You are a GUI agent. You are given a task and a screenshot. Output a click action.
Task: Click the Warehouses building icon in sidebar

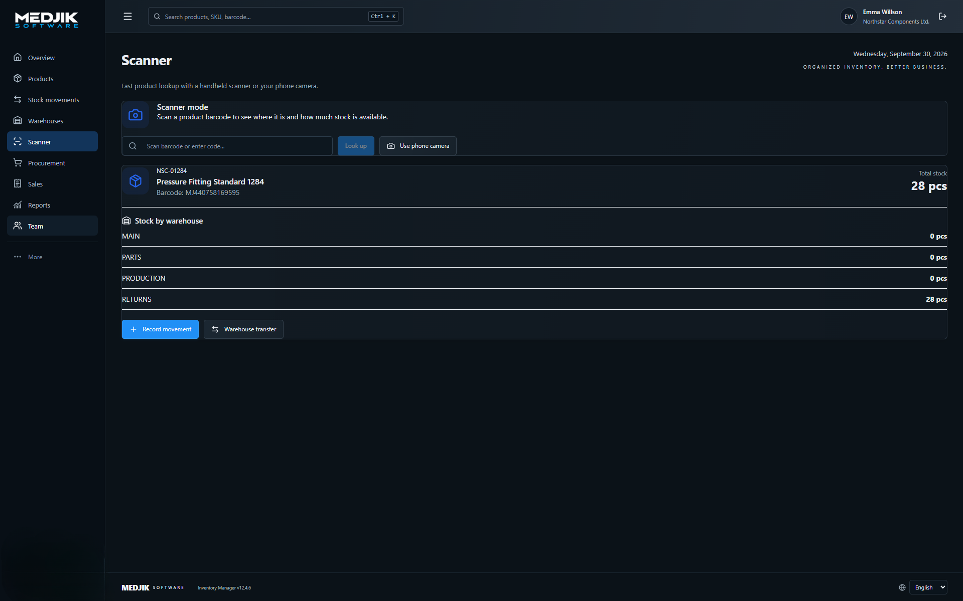[x=18, y=121]
